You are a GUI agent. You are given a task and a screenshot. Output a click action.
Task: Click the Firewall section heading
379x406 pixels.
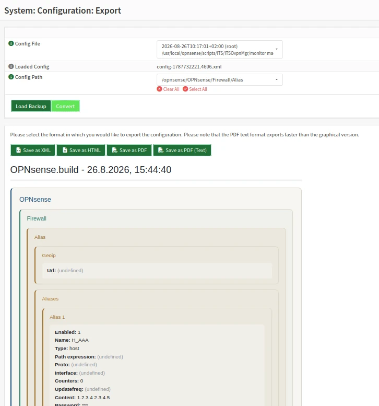coord(37,218)
